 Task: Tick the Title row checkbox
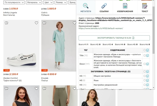tap(145, 55)
